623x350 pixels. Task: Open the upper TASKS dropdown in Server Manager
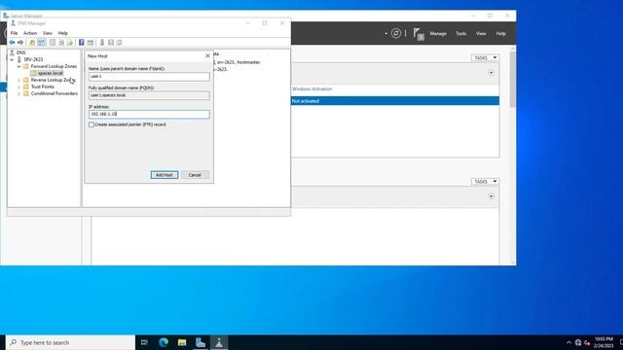click(485, 58)
